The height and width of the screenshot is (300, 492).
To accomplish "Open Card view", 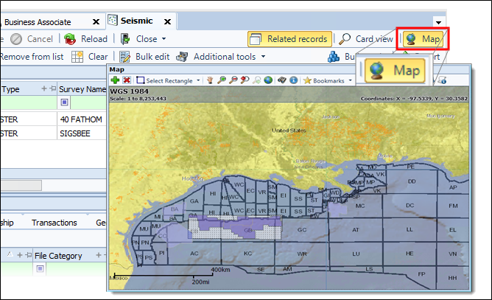I will (365, 39).
